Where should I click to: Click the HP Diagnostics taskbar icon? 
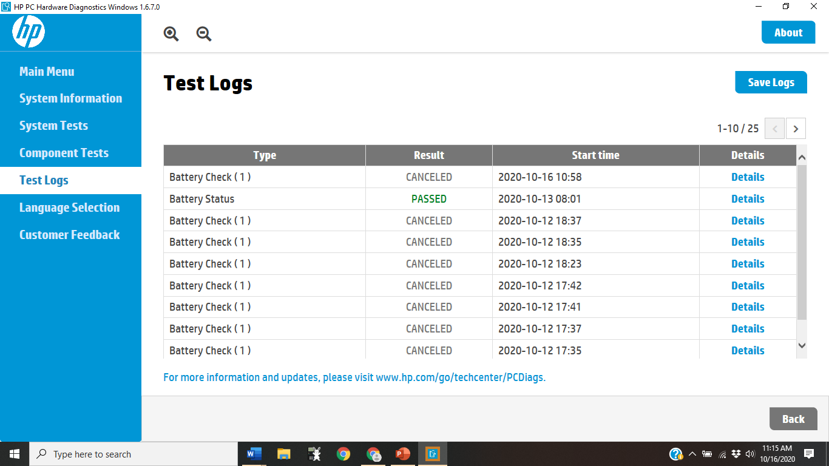(x=433, y=454)
